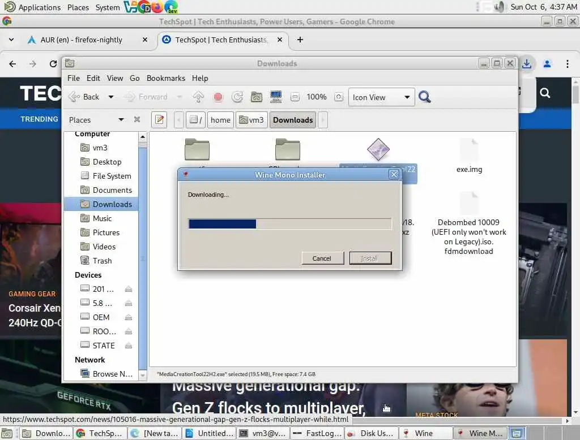Eject the ROO volume
Screen dimensions: 580x440
coord(129,331)
